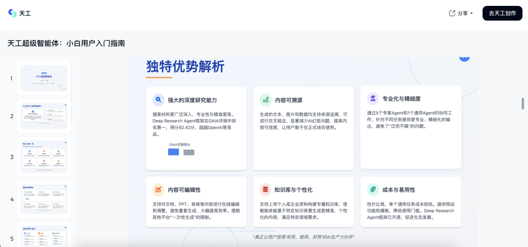Click slide number 1 label

(11, 79)
